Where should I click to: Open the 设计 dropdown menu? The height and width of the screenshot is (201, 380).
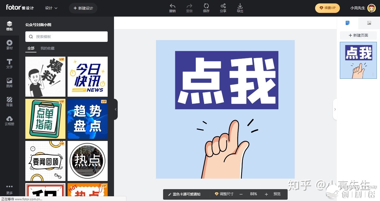click(51, 8)
